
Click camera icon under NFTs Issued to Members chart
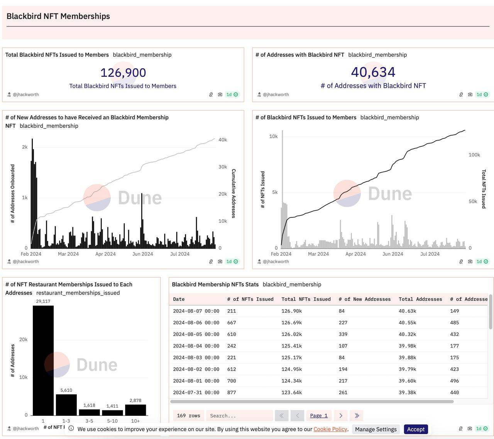coord(470,261)
